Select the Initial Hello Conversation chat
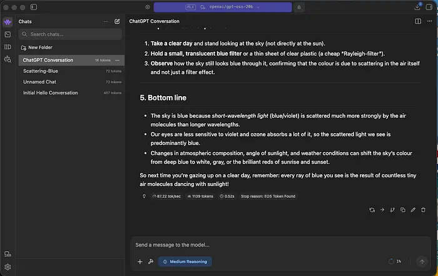This screenshot has height=276, width=438. pyautogui.click(x=51, y=92)
